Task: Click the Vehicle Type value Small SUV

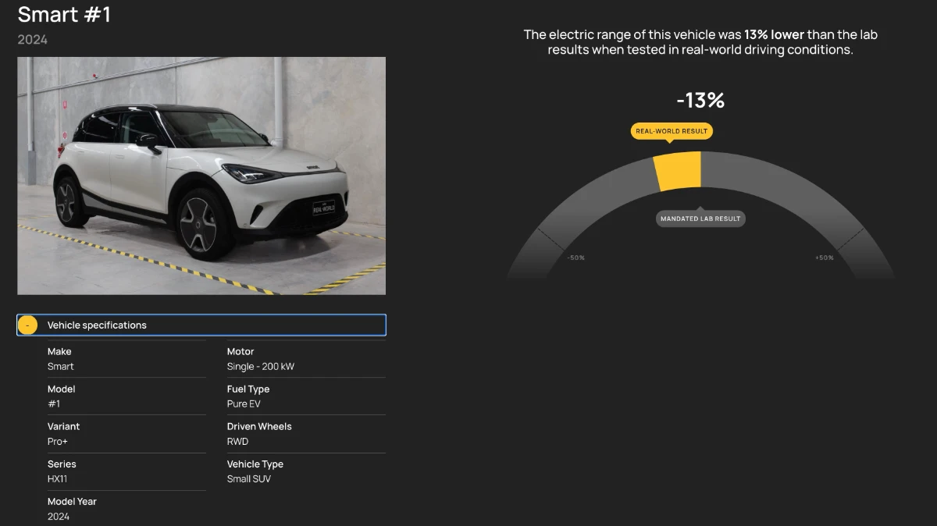Action: (249, 479)
